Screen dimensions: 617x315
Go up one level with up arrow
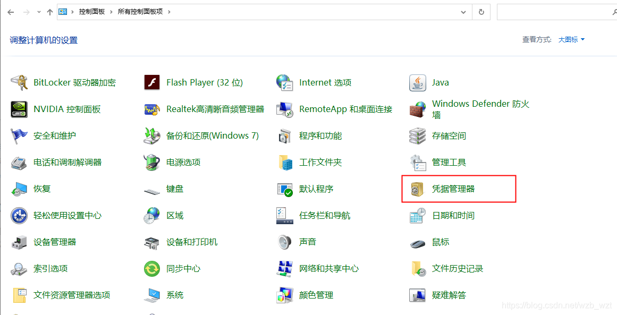[x=49, y=12]
